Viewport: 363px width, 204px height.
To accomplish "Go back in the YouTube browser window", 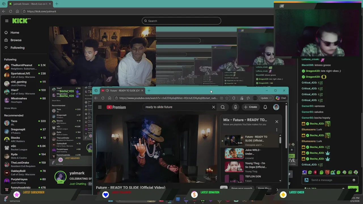I will (x=96, y=98).
